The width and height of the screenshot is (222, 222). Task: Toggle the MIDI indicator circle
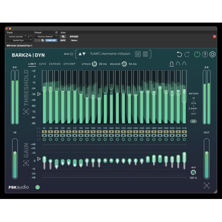71,54
